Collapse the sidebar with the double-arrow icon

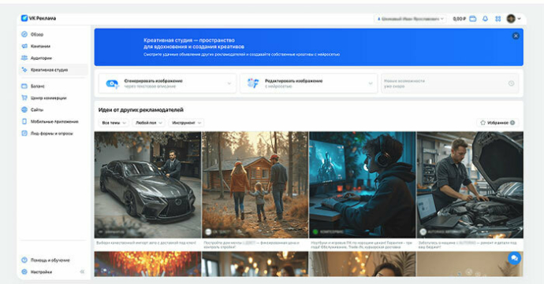(82, 272)
